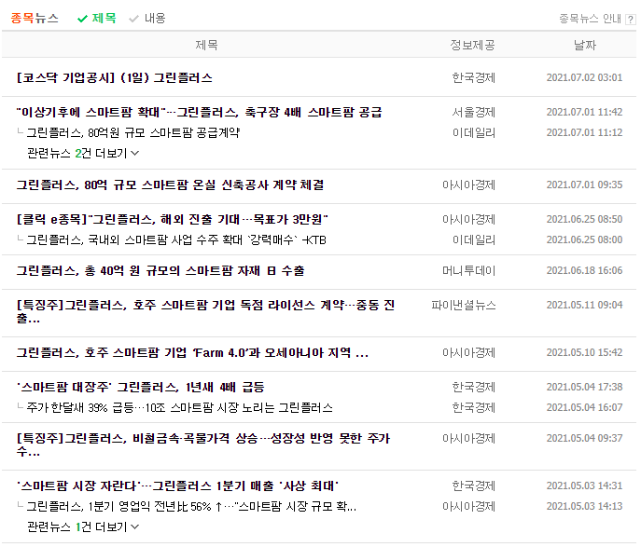This screenshot has height=547, width=641.
Task: Open article 호주 스마트팜 기업 'Farm 4.0'과 오세아니아 지역
Action: pyautogui.click(x=192, y=352)
